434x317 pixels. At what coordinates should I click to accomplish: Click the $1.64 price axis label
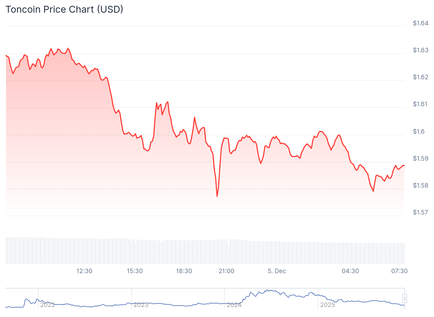click(421, 23)
